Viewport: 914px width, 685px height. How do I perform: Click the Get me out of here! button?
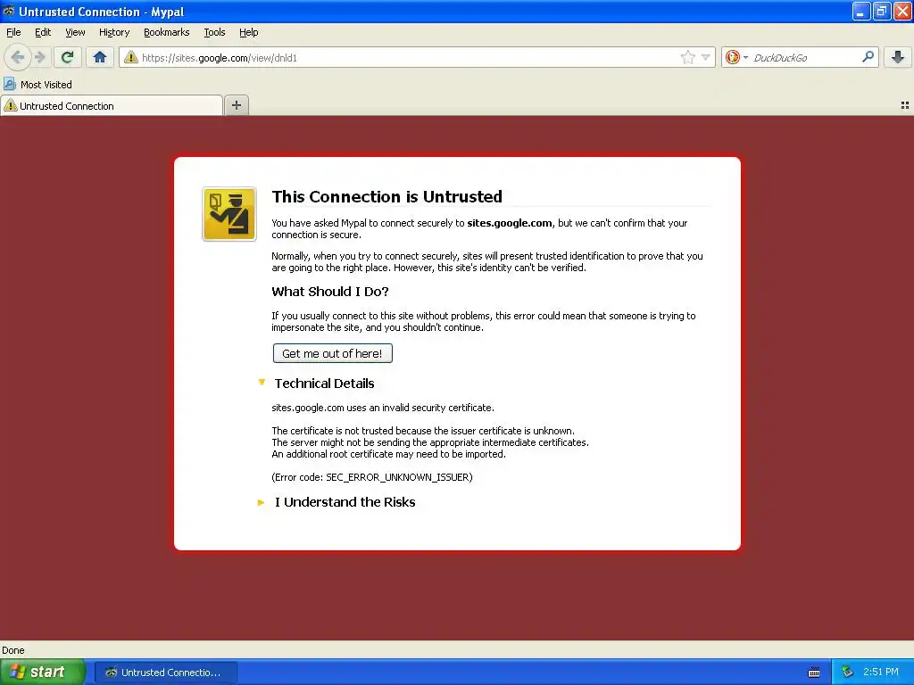click(332, 353)
